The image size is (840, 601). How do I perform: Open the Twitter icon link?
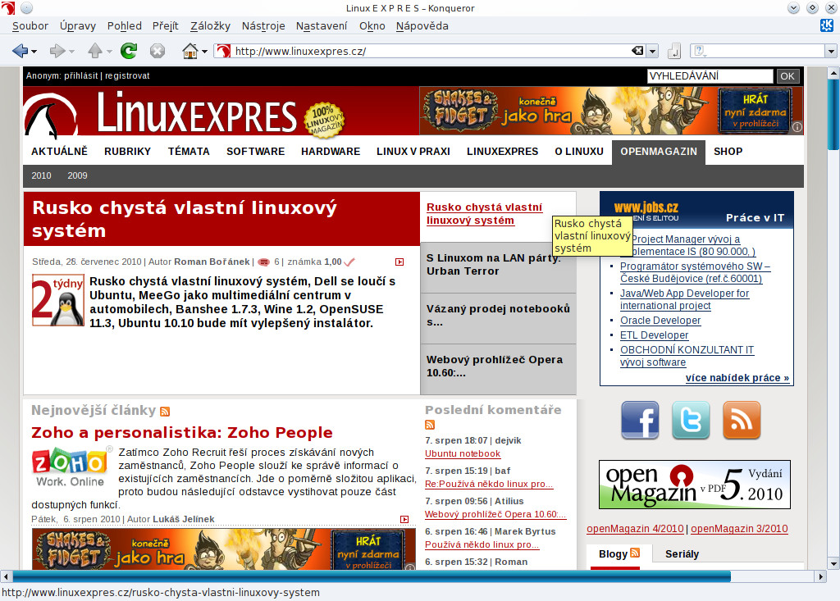coord(691,420)
